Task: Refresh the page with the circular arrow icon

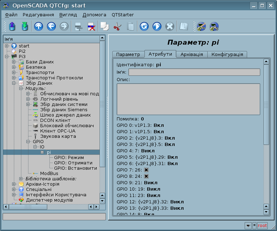Action: pyautogui.click(x=144, y=27)
